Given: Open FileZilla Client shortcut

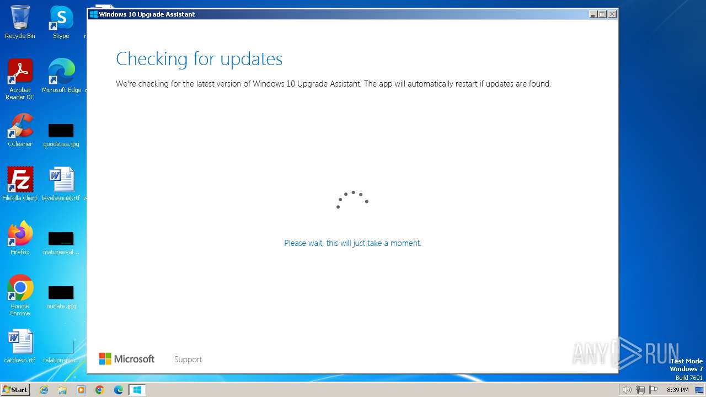Looking at the screenshot, I should (x=20, y=184).
